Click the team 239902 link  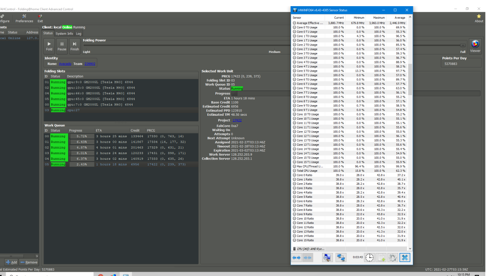click(x=90, y=64)
